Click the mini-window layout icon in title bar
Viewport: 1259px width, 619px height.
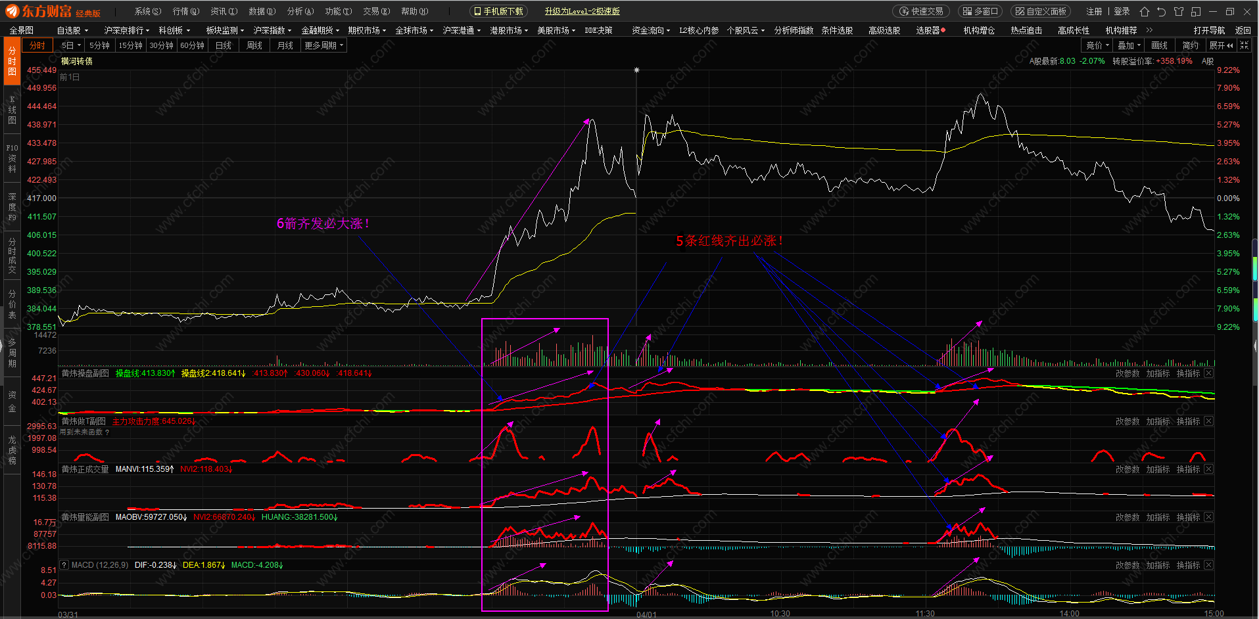pos(1196,11)
